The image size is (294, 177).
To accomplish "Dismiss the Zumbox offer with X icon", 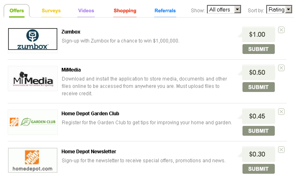I will [x=281, y=30].
